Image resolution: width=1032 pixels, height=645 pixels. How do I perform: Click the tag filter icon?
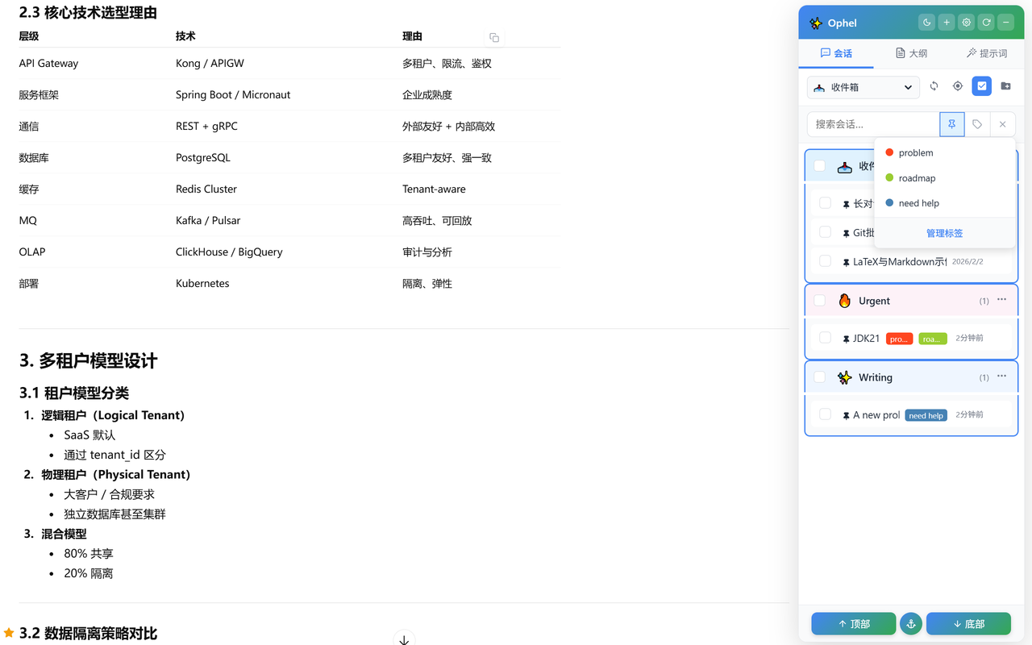pyautogui.click(x=977, y=124)
